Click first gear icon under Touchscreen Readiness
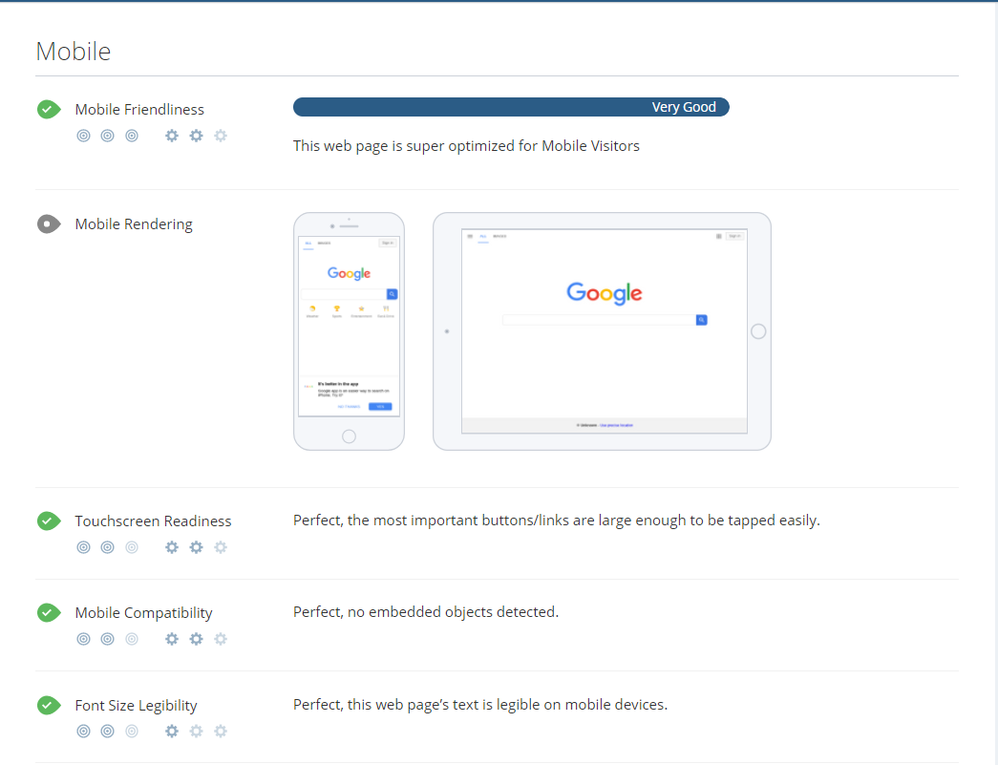The image size is (998, 765). 172,547
